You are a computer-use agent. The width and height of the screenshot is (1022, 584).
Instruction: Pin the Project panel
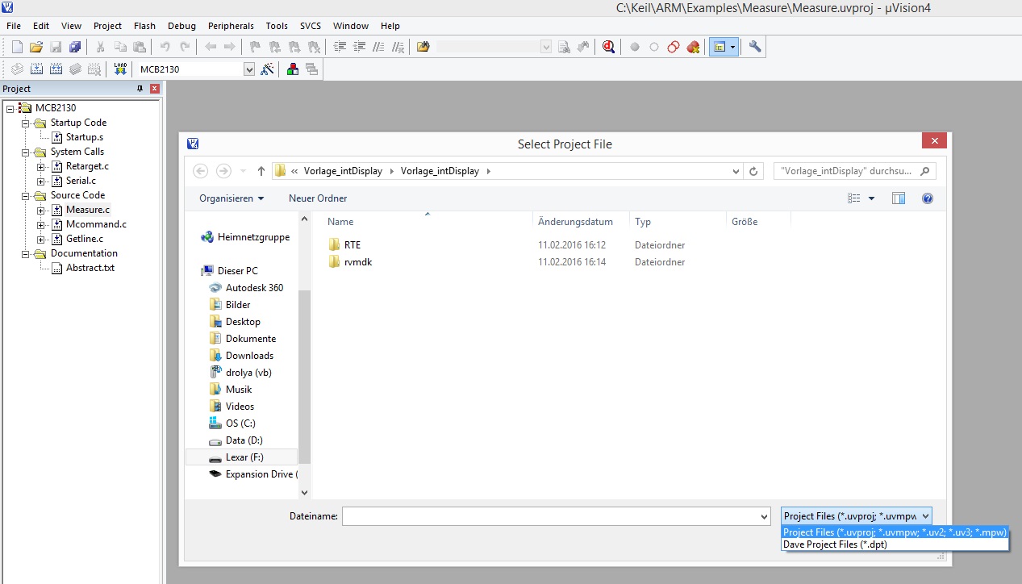[140, 89]
